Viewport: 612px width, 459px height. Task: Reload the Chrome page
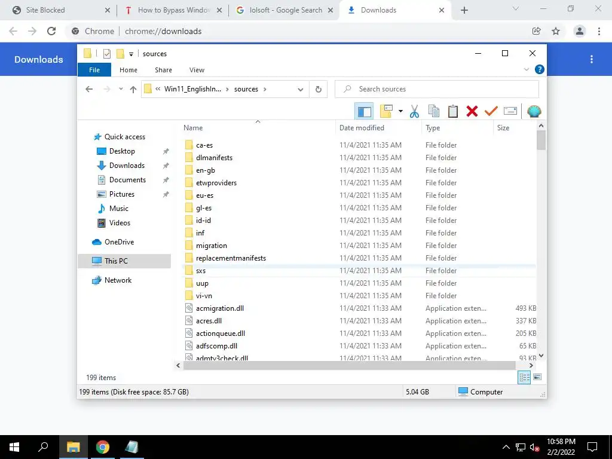coord(51,31)
